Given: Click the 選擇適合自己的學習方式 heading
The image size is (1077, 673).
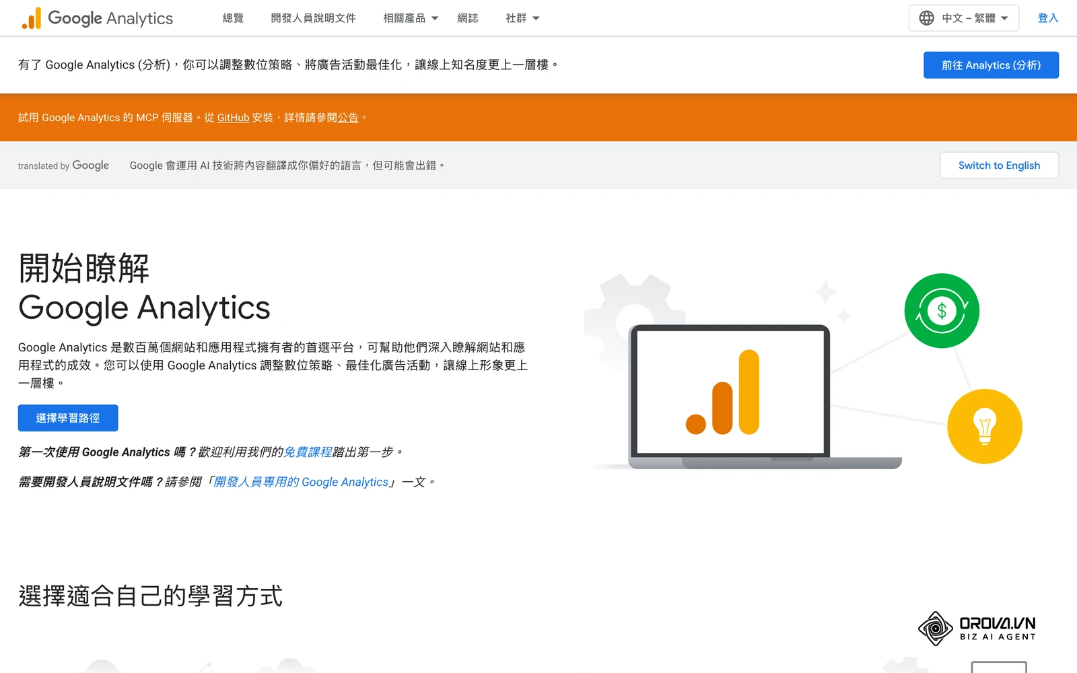Looking at the screenshot, I should 150,596.
